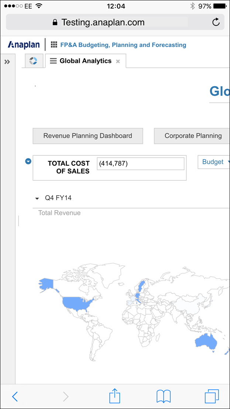Open the circular Anaplan home tab icon
This screenshot has height=409, width=230.
34,61
